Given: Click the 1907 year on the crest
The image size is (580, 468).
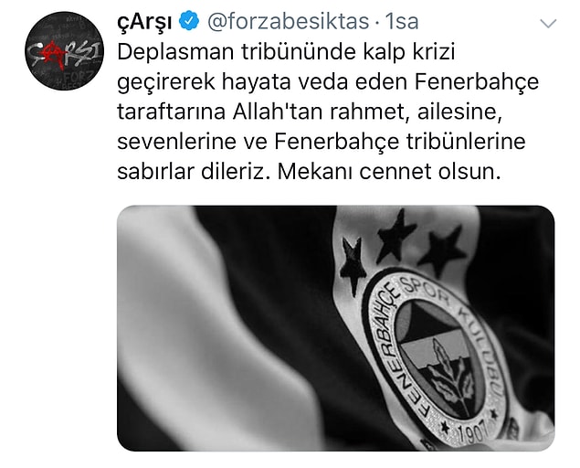Looking at the screenshot, I should coord(473,431).
